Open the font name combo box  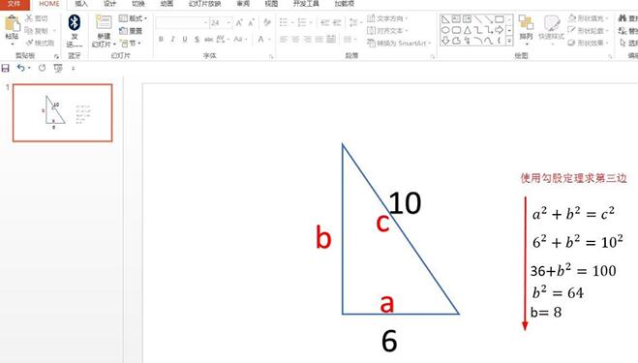click(x=182, y=23)
